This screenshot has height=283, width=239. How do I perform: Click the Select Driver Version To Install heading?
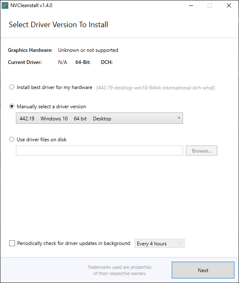(x=58, y=25)
